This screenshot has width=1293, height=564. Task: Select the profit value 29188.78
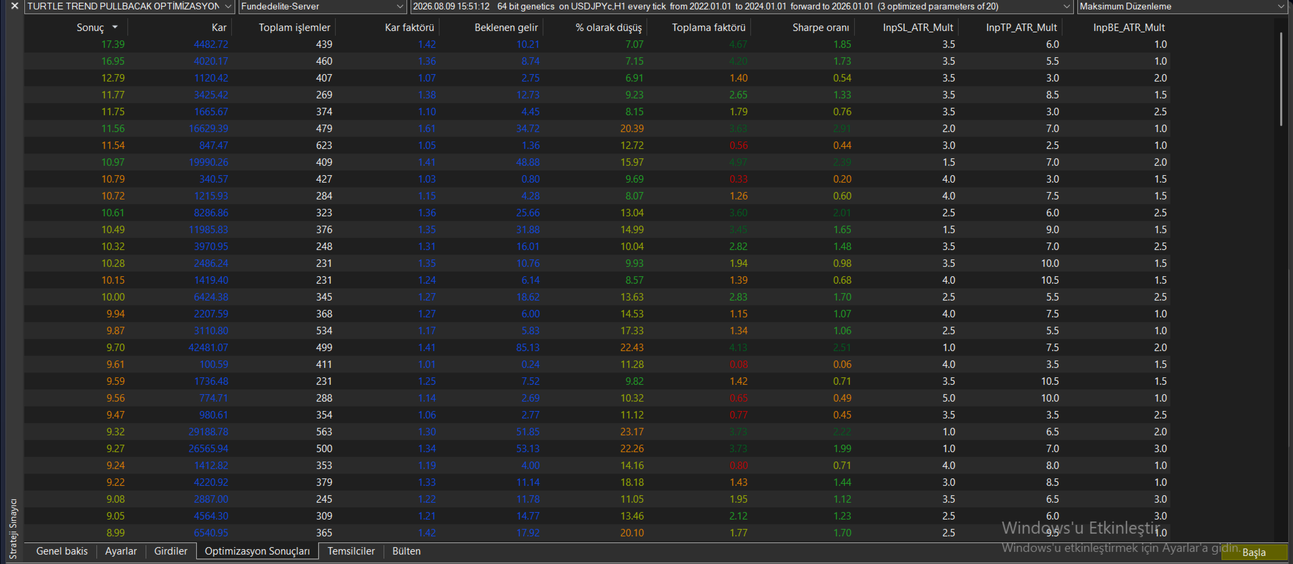(x=208, y=432)
